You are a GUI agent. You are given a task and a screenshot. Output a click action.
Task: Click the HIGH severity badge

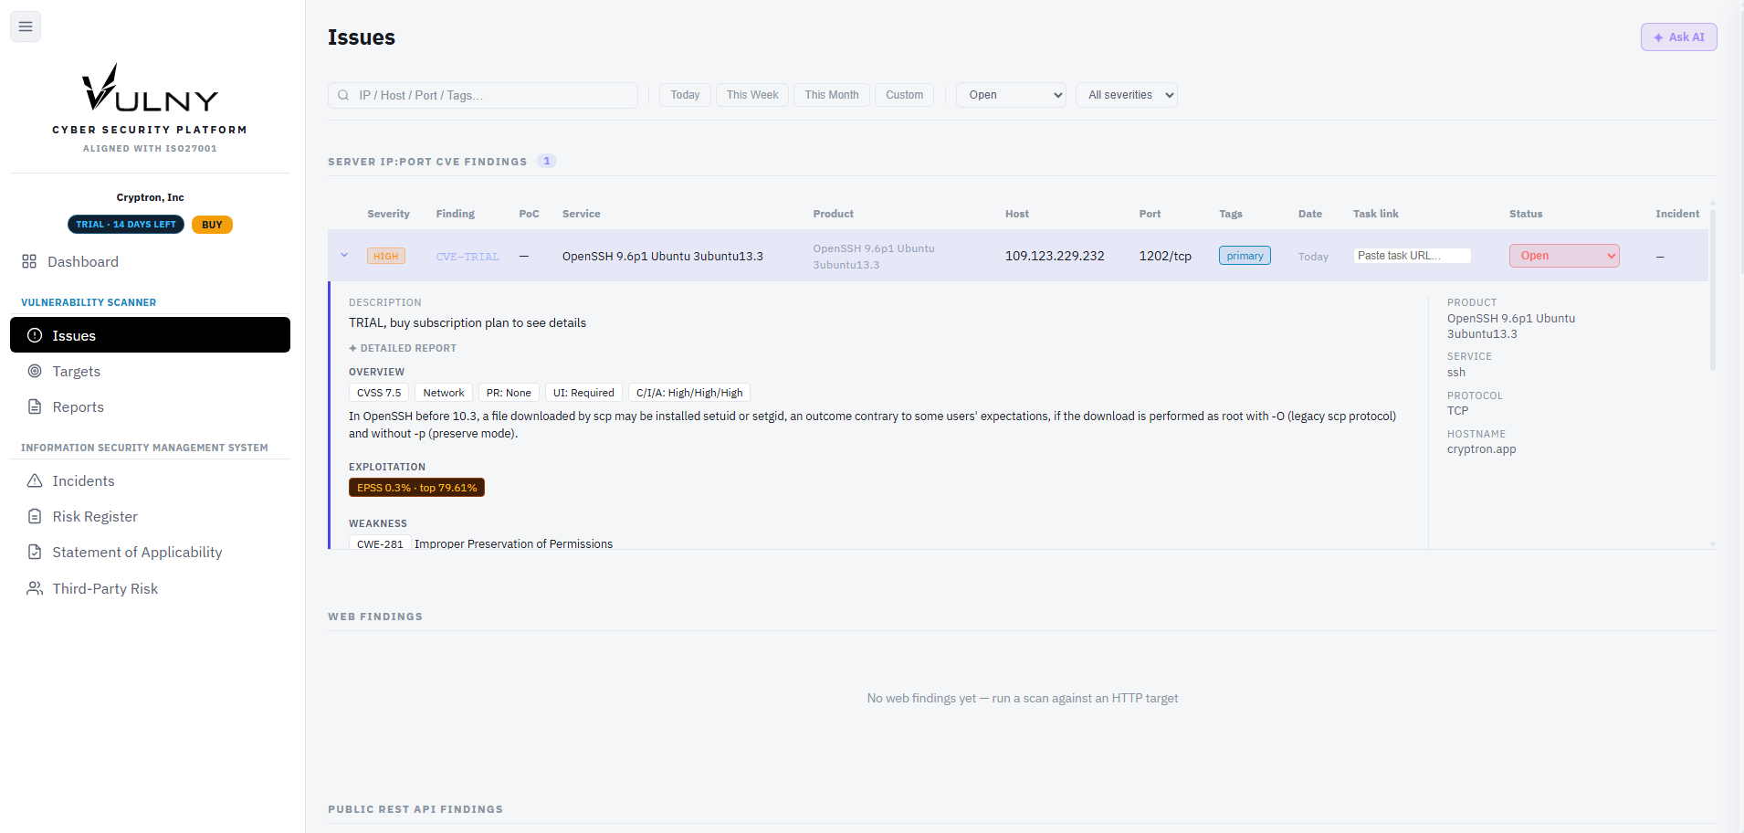(386, 257)
